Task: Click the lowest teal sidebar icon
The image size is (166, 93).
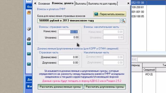Action: (29, 64)
